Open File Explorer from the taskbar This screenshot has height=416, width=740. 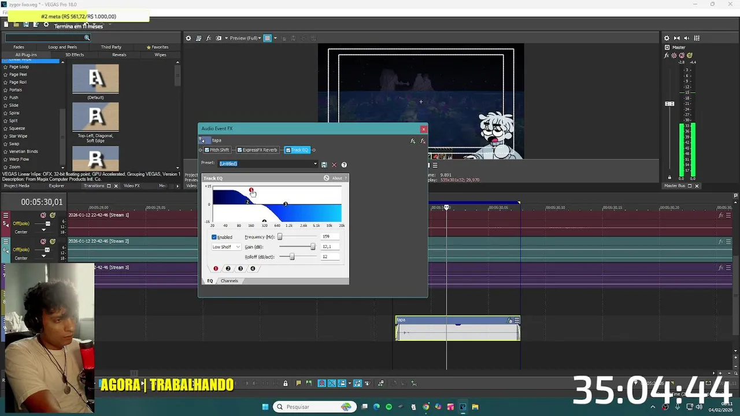click(x=475, y=407)
